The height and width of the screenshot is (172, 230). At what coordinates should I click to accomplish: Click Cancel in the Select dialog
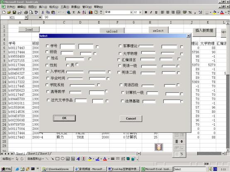click(x=131, y=119)
